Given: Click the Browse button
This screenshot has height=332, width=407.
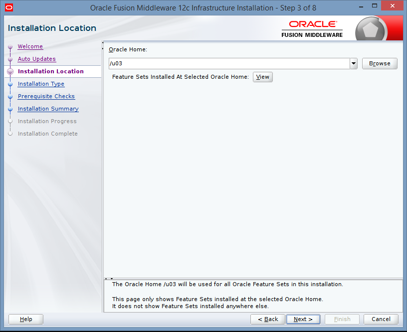Looking at the screenshot, I should click(380, 63).
